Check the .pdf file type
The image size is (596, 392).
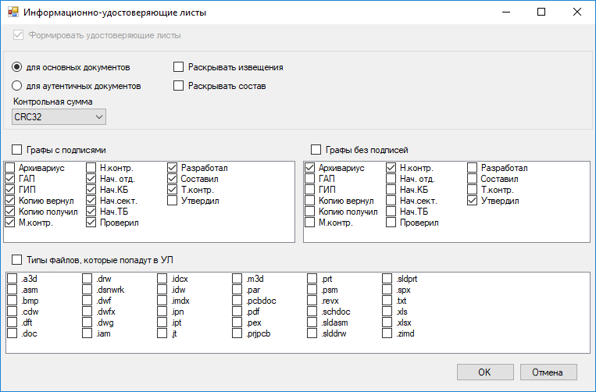237,312
